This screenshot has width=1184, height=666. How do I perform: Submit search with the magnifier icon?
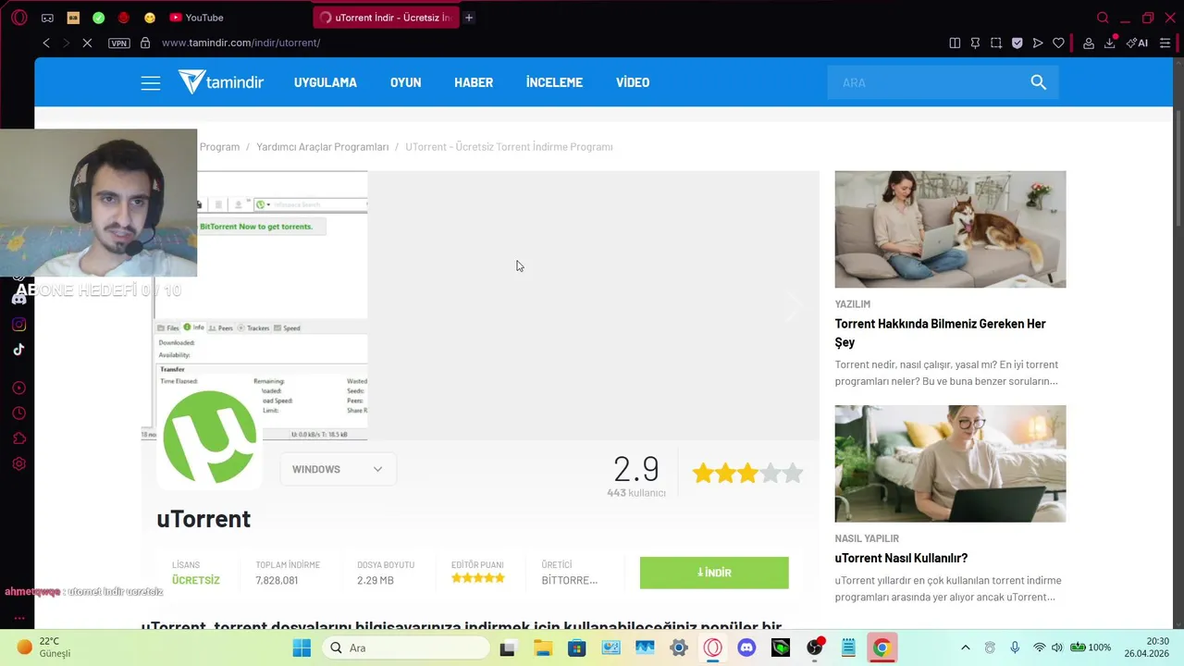coord(1039,82)
